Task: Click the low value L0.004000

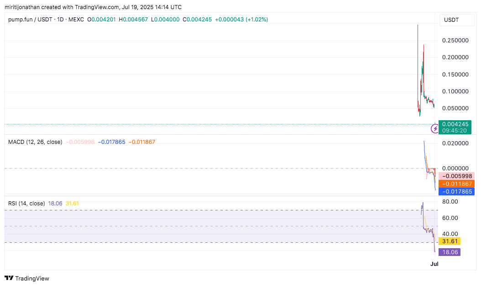Action: tap(165, 20)
